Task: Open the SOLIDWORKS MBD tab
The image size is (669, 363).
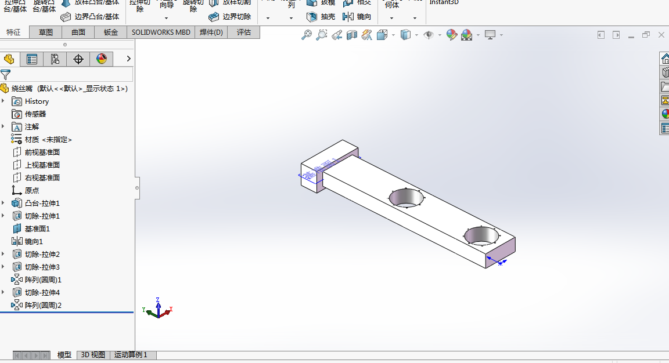Action: pos(161,32)
